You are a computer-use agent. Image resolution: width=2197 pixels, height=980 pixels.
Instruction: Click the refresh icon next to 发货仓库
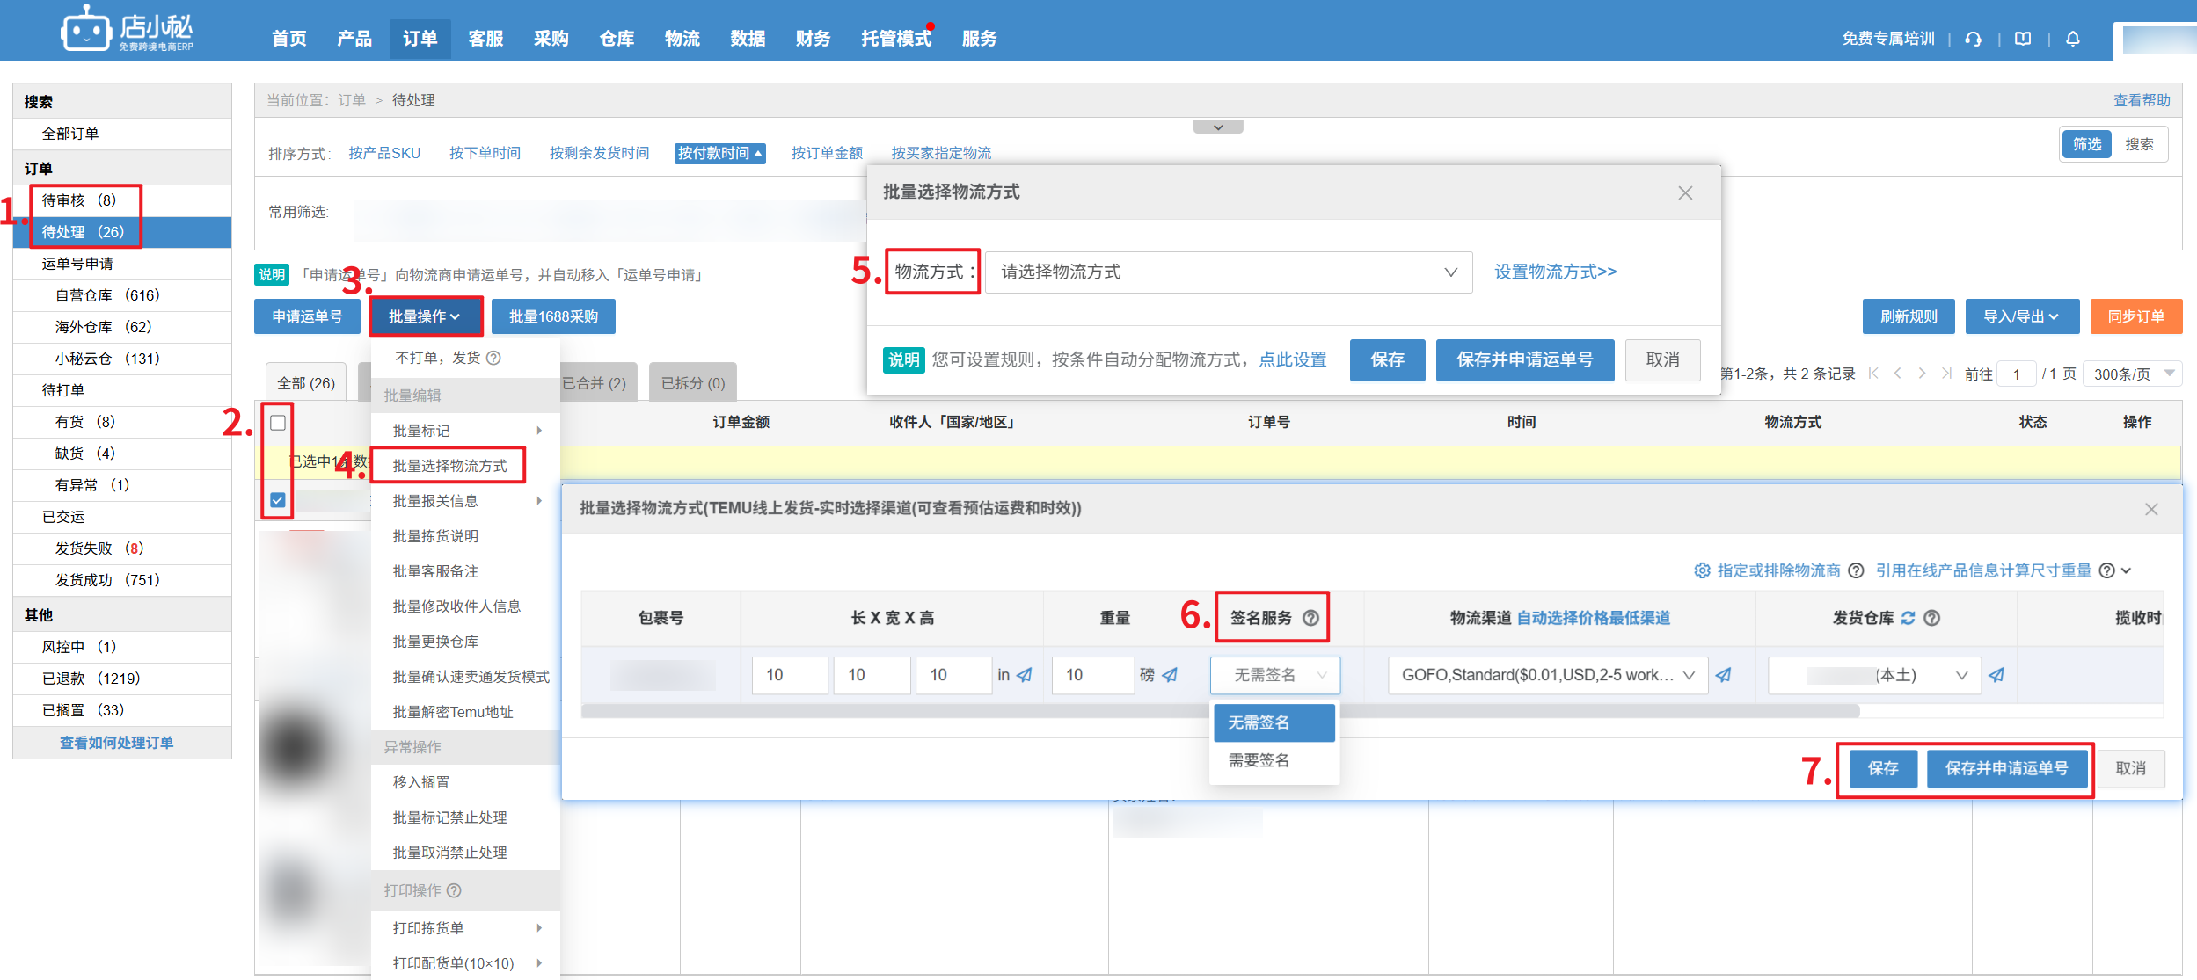click(x=1908, y=618)
